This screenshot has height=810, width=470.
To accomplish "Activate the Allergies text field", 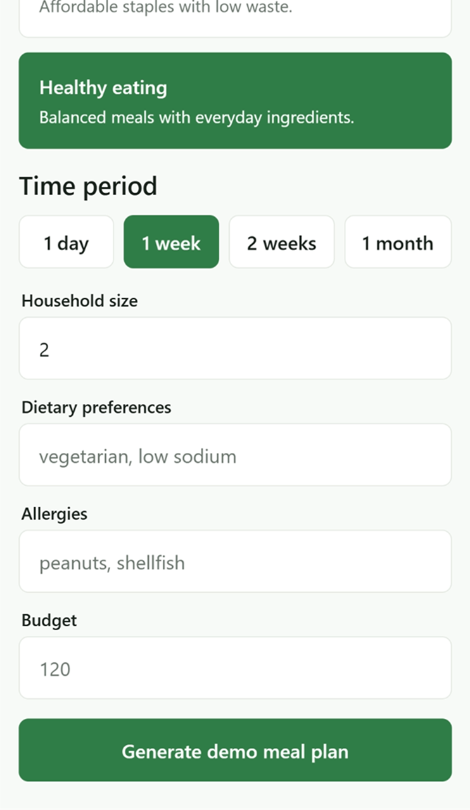I will tap(235, 561).
